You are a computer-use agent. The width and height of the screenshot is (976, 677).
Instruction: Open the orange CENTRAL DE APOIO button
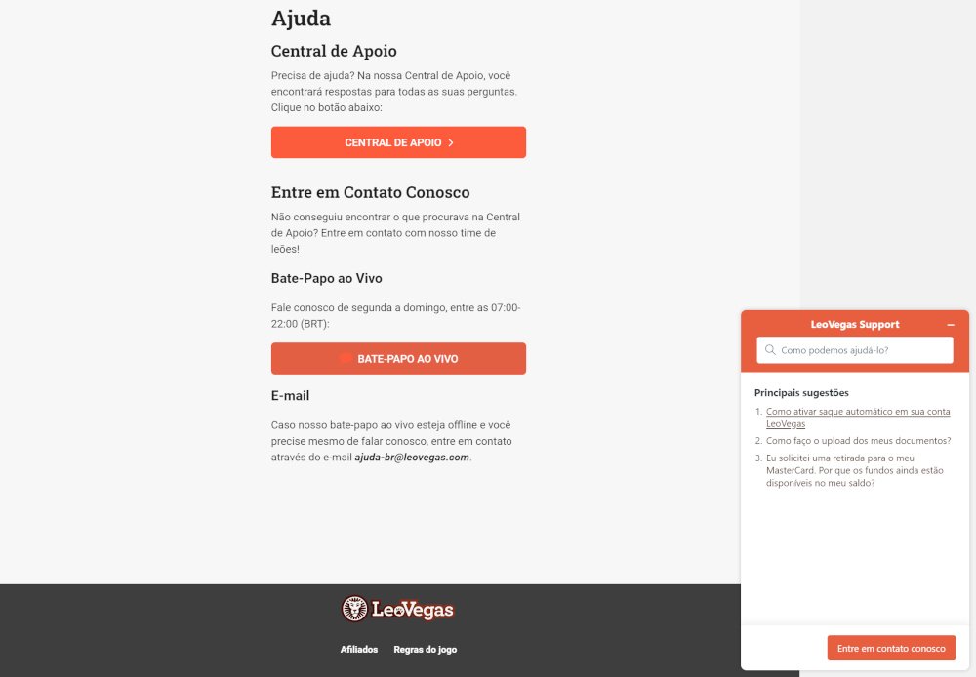tap(398, 142)
